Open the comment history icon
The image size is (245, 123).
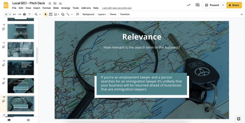197,5
